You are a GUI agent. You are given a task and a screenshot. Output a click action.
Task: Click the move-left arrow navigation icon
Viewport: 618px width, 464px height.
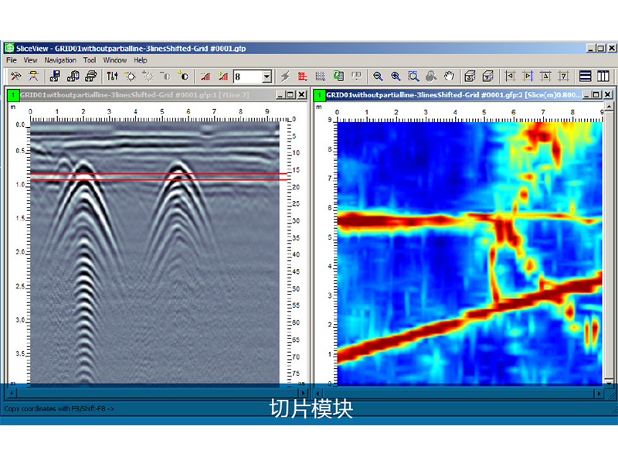510,76
